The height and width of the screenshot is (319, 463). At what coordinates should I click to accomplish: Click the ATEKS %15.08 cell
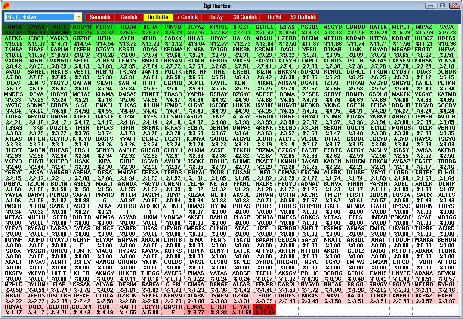point(14,41)
